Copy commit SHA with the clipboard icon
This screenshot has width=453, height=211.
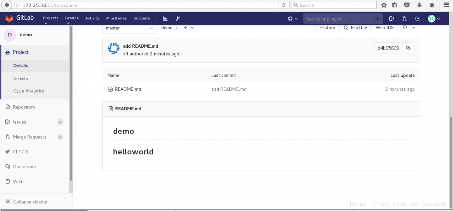pos(408,48)
